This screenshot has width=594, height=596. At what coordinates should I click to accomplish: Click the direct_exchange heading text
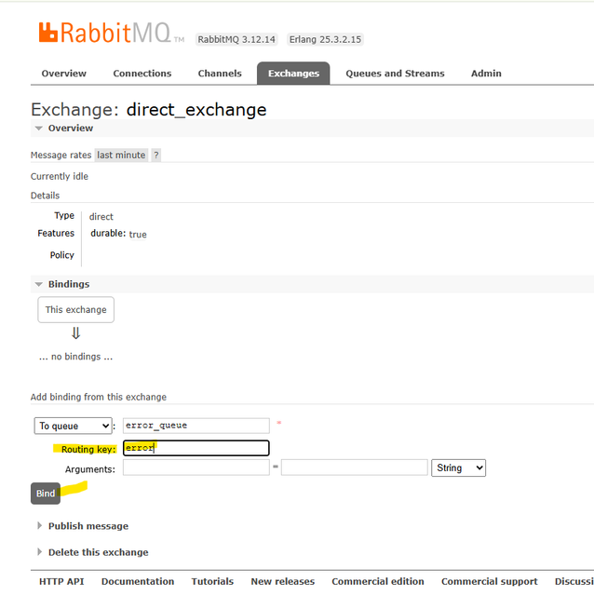tap(196, 110)
